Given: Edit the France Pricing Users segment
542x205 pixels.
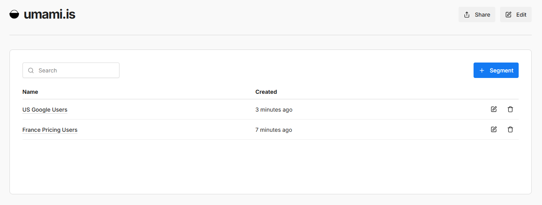Looking at the screenshot, I should (x=494, y=129).
